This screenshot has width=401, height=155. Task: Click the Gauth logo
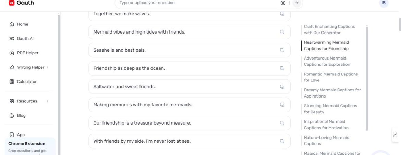click(21, 3)
